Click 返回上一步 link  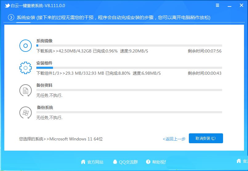174,139
